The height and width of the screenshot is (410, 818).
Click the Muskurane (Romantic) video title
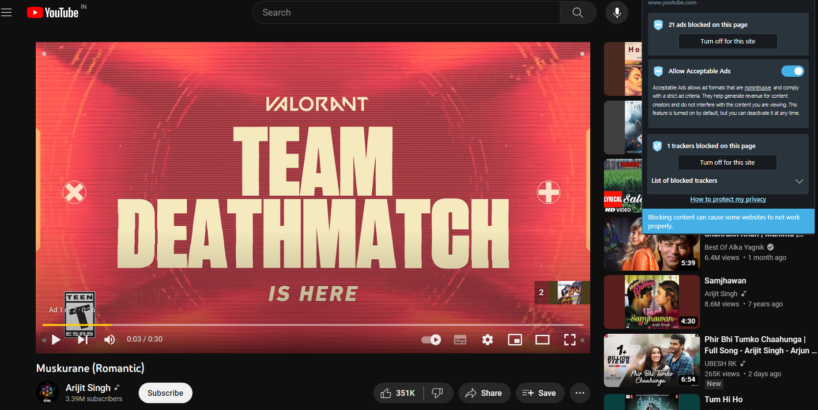[x=90, y=368]
